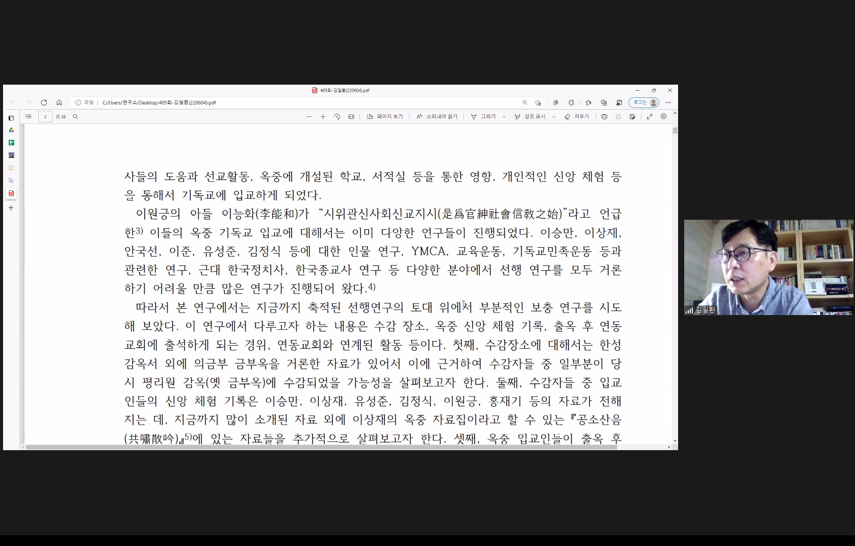Click the page number field showing 2
The height and width of the screenshot is (546, 855).
click(x=45, y=117)
